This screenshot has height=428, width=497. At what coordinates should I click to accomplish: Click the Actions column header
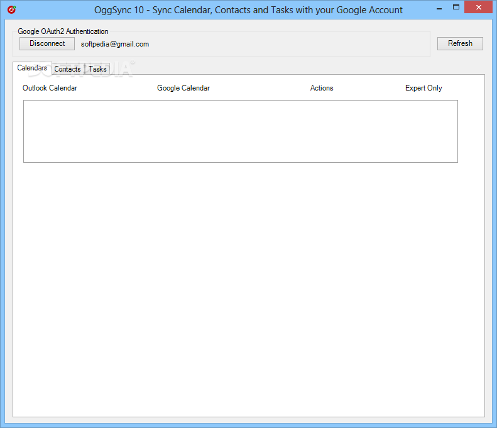point(322,88)
